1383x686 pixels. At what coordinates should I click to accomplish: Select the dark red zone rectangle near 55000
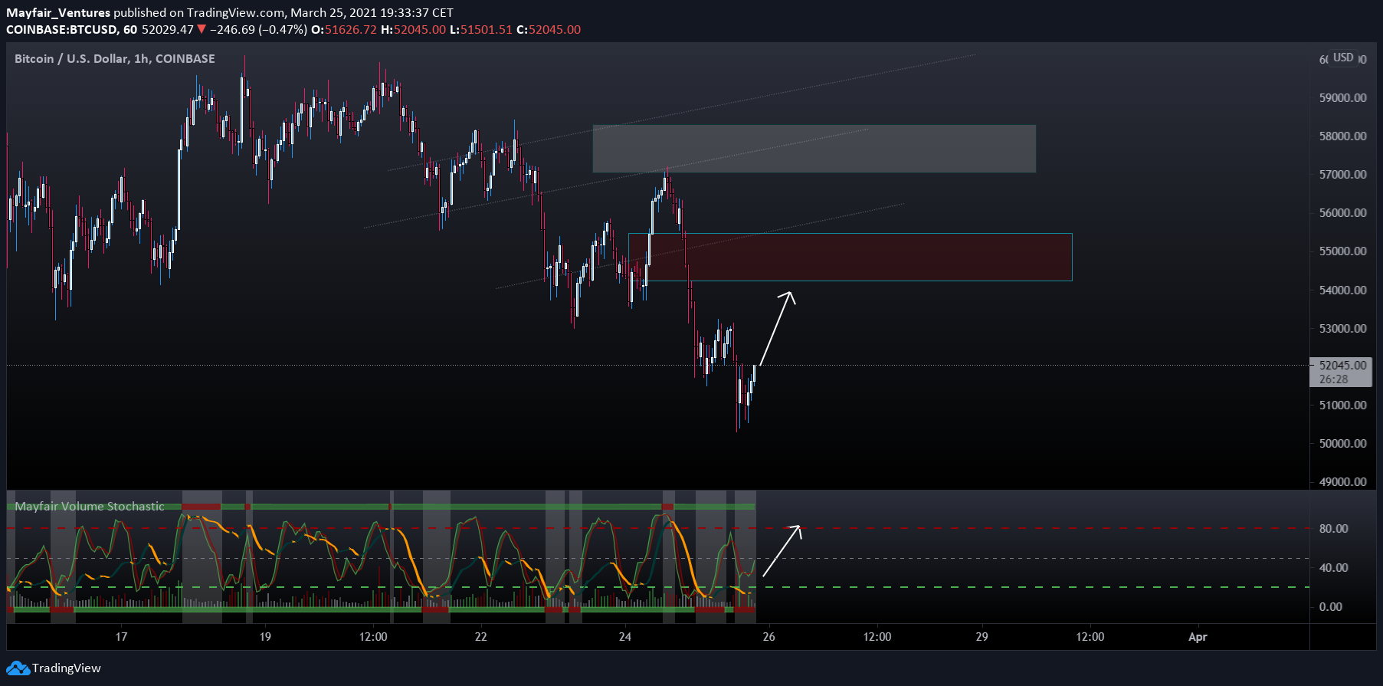[x=850, y=257]
